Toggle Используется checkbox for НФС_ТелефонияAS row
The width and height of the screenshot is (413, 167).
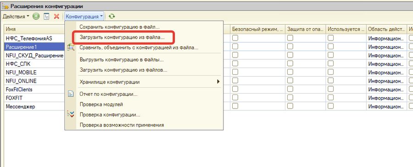(x=330, y=38)
